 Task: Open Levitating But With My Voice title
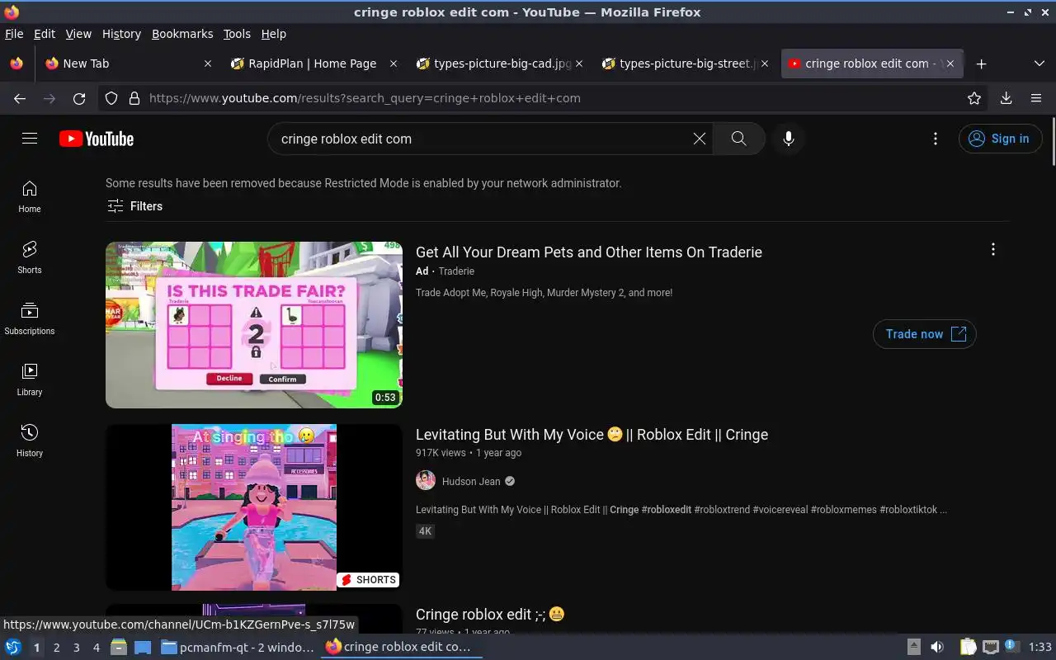tap(592, 435)
